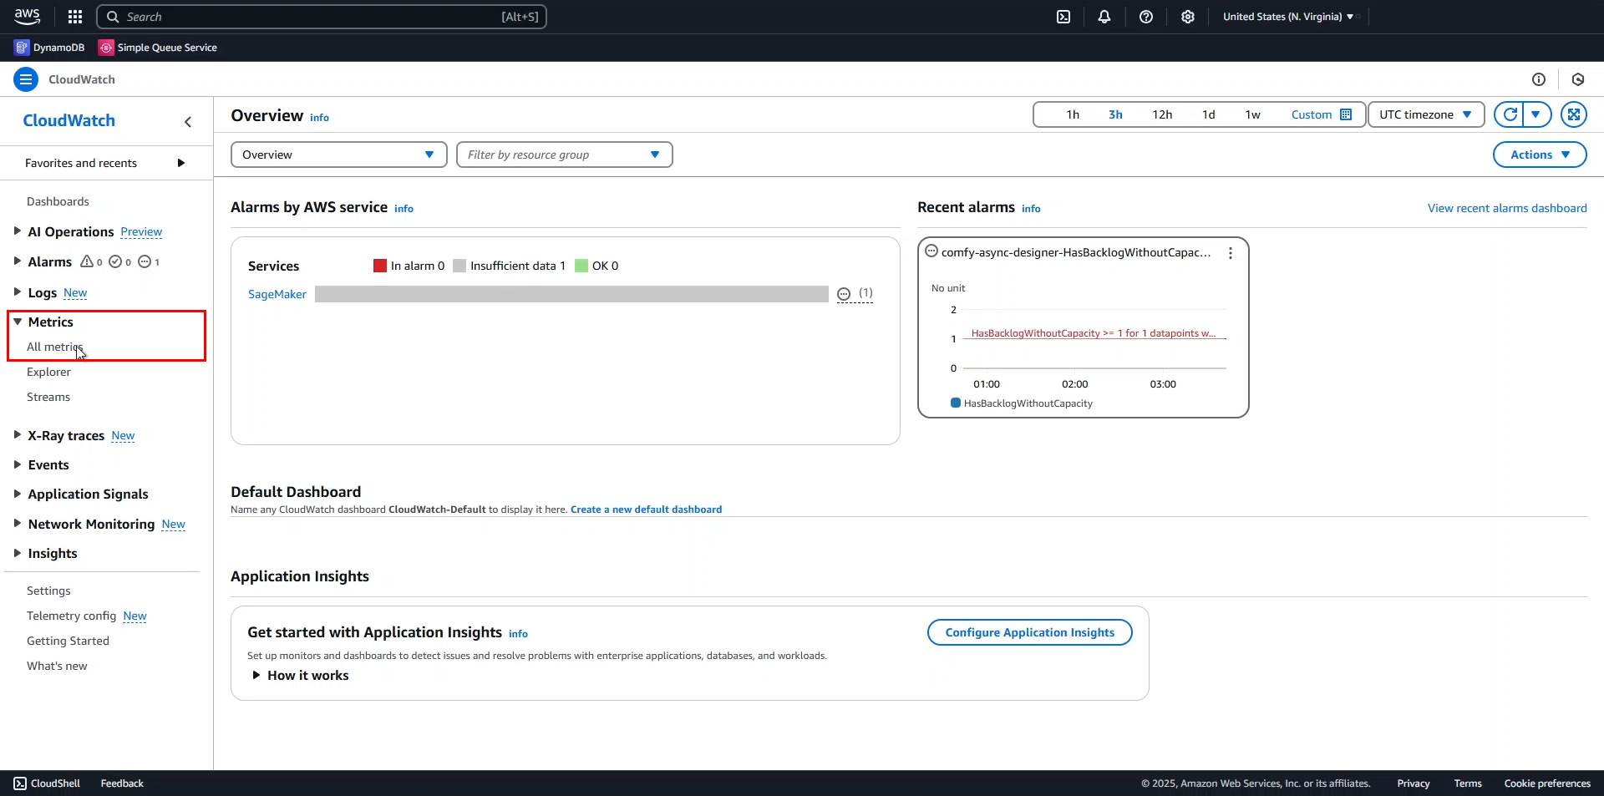Open the Filter by resource group dropdown

[564, 155]
